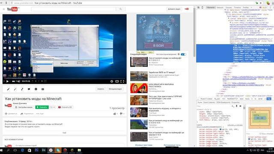
Task: Click border-bottom-color swatch in Styles pane
Action: (220, 129)
